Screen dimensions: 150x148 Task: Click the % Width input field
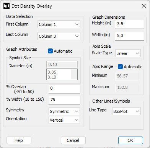64,100
